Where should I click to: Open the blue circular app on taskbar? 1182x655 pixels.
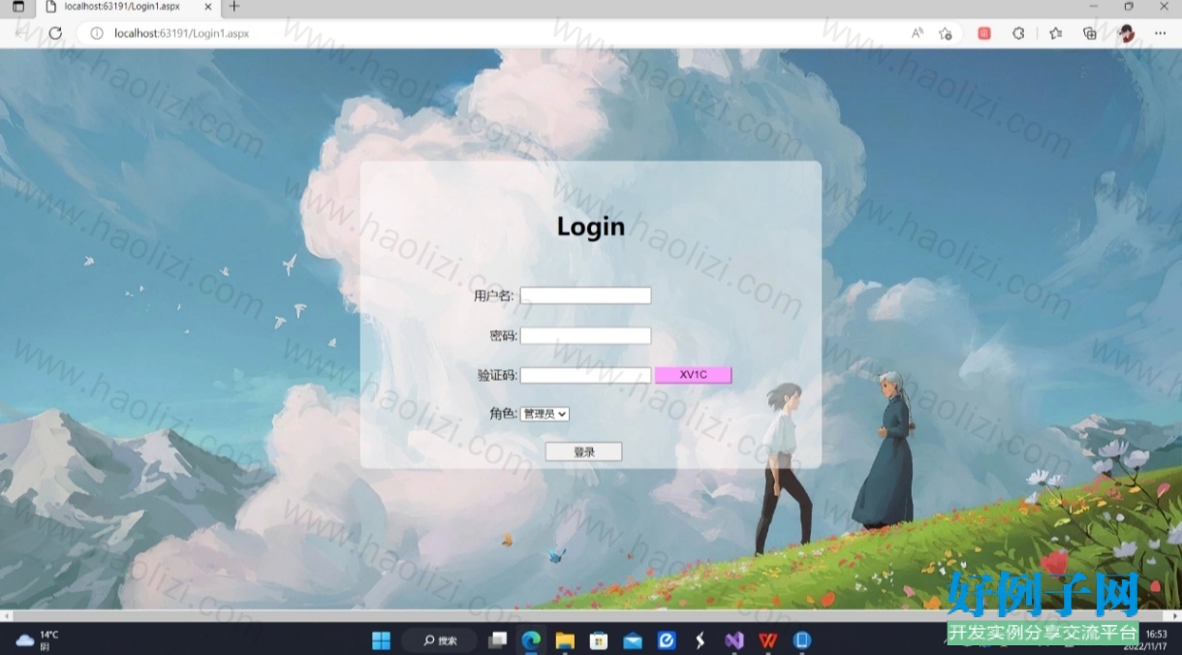click(x=667, y=640)
